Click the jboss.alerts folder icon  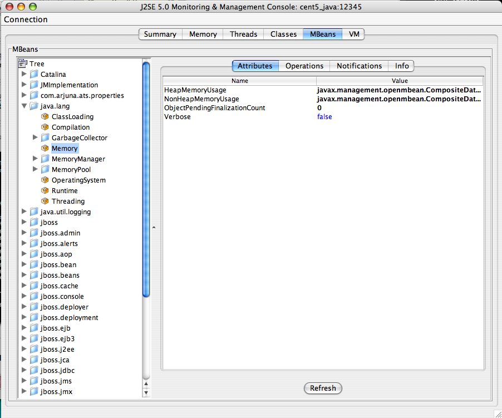point(34,243)
